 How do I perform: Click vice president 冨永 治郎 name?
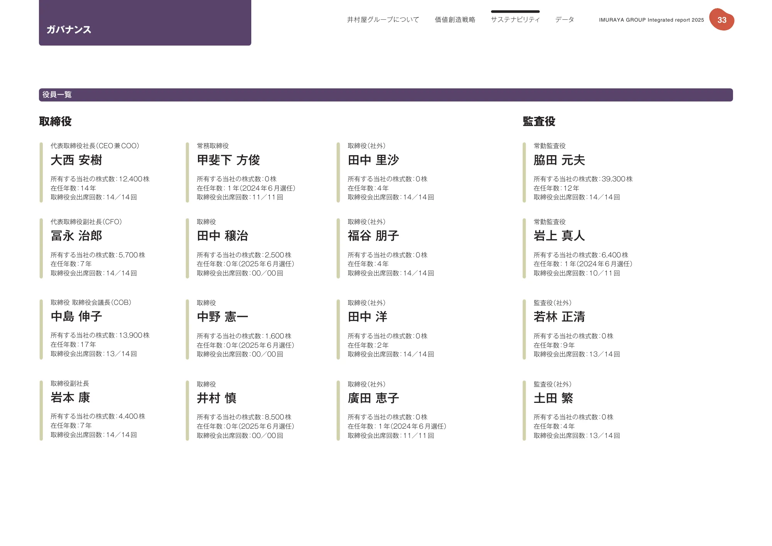[76, 236]
